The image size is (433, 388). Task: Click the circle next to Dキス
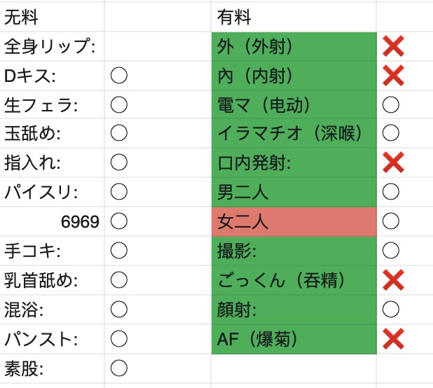[x=119, y=76]
